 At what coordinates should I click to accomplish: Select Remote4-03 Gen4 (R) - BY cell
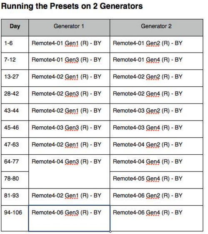point(156,129)
